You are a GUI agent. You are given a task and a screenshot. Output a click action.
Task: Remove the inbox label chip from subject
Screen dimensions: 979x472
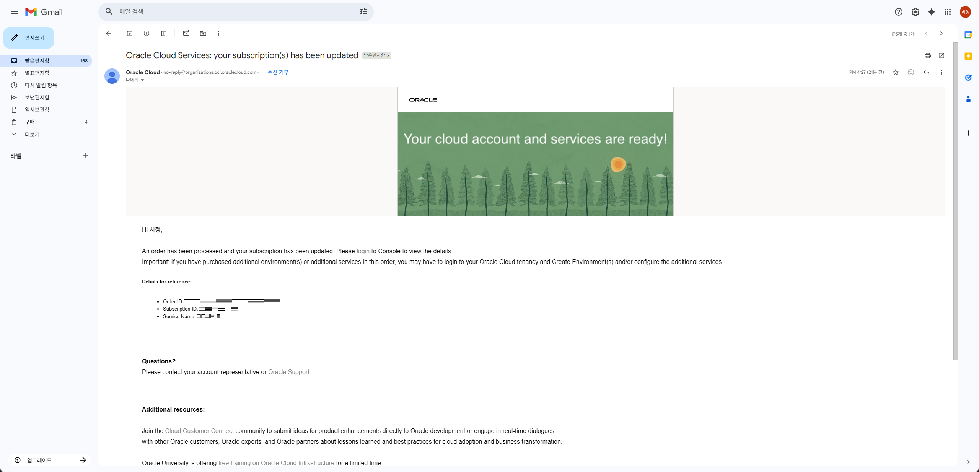point(388,56)
